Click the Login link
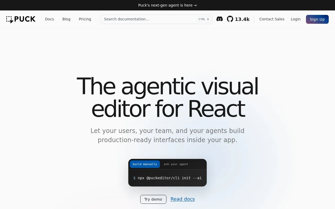 (x=295, y=19)
